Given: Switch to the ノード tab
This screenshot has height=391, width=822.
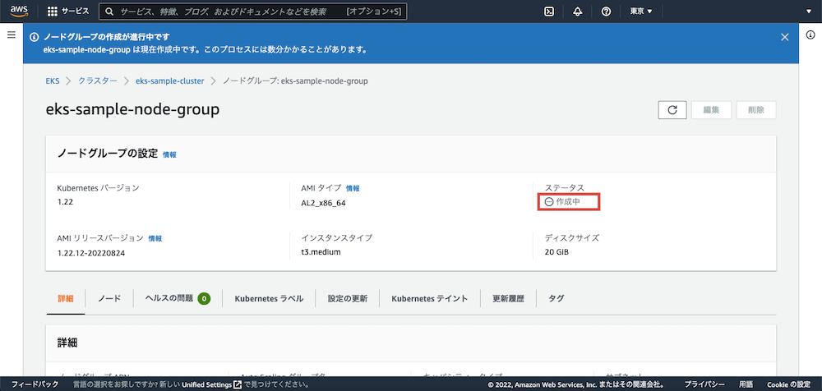Looking at the screenshot, I should 109,298.
